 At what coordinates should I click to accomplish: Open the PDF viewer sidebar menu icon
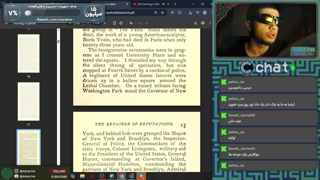point(6,23)
